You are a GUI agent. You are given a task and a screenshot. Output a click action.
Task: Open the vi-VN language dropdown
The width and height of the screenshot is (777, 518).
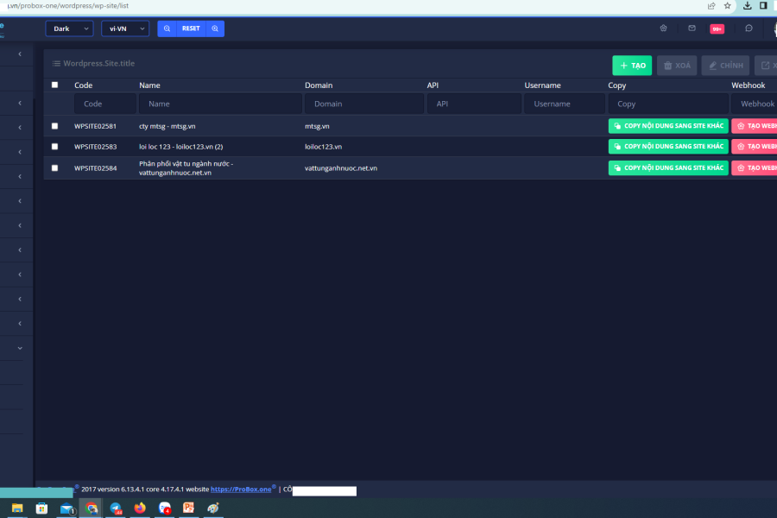[124, 28]
